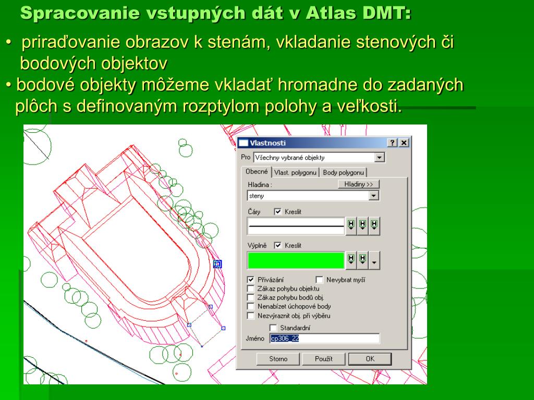Tick the Standardní checkbox
This screenshot has width=534, height=400.
[x=273, y=328]
